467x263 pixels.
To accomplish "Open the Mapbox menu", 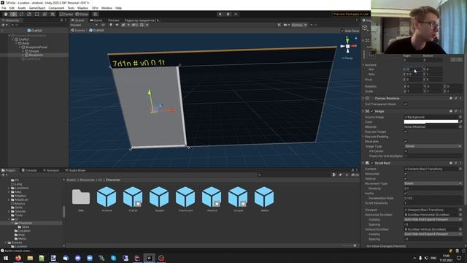I will pos(82,8).
